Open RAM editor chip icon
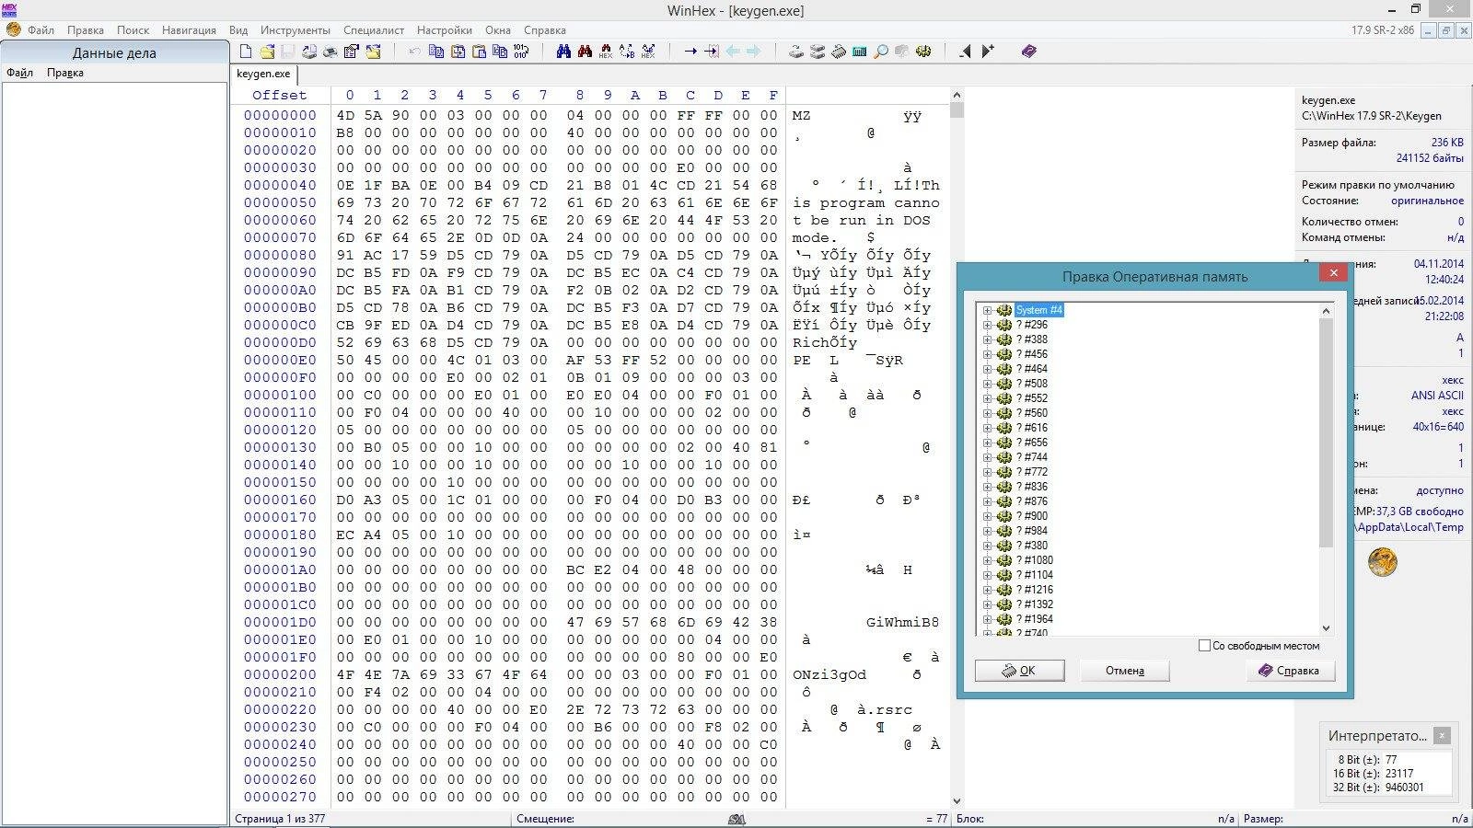Screen dimensions: 1473x828 [x=839, y=52]
